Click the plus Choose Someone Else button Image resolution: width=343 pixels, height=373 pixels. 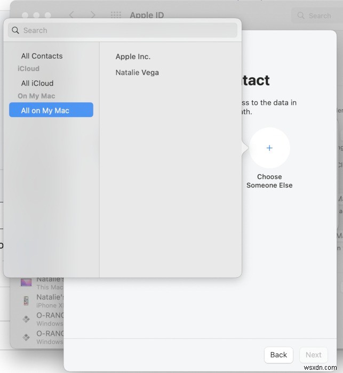tap(269, 148)
